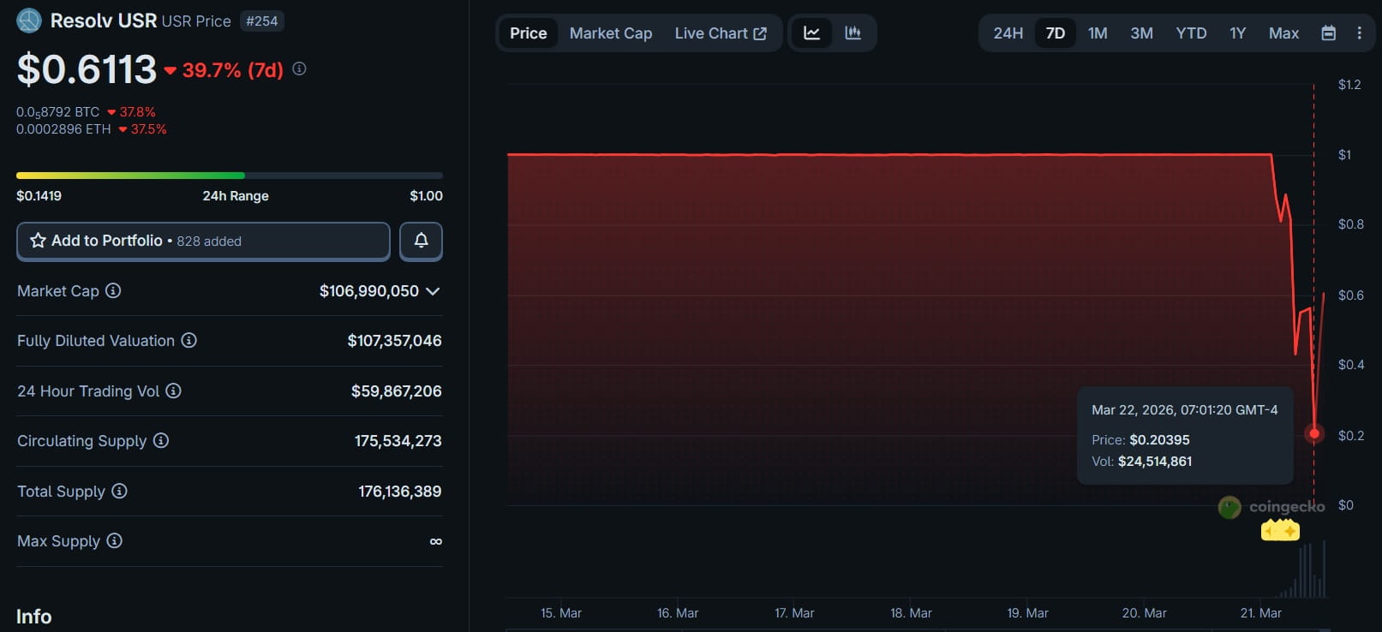Click the Info section heading
This screenshot has width=1382, height=632.
coord(34,617)
